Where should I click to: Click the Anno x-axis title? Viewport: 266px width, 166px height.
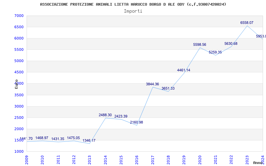click(x=258, y=163)
